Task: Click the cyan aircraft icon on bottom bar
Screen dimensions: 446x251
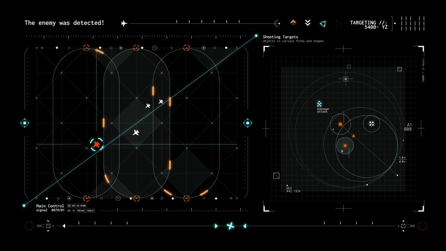Action: click(230, 226)
